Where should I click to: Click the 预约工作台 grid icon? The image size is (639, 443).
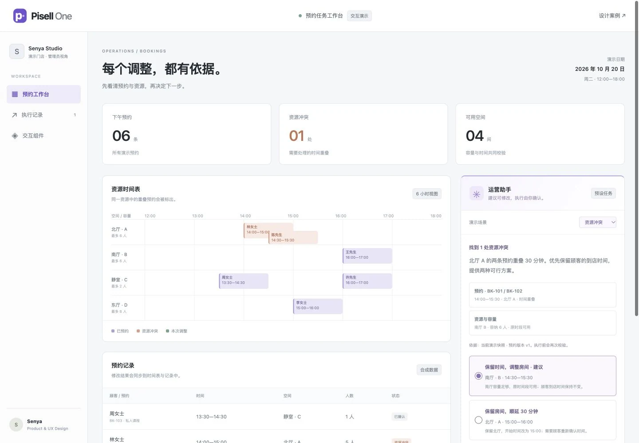pyautogui.click(x=15, y=94)
